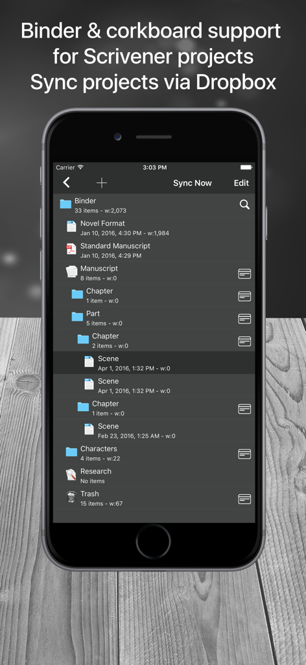Tap the Edit button

click(241, 183)
